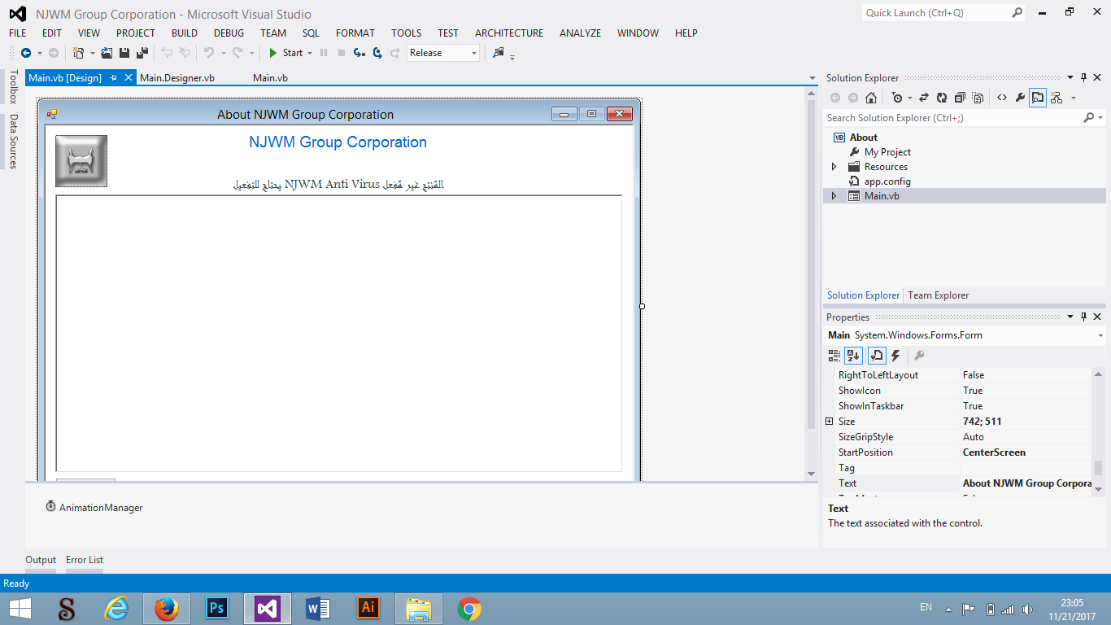1111x625 pixels.
Task: Click the ShowIcon property value True
Action: pyautogui.click(x=973, y=391)
